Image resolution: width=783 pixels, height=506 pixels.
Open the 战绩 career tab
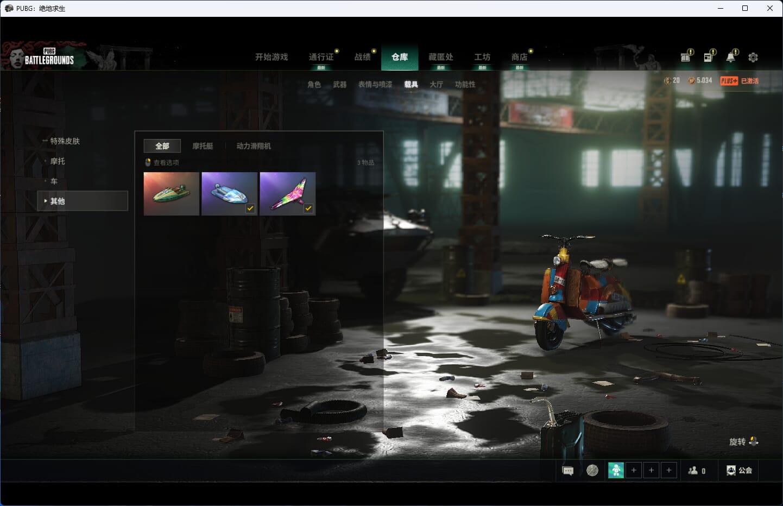pos(362,57)
